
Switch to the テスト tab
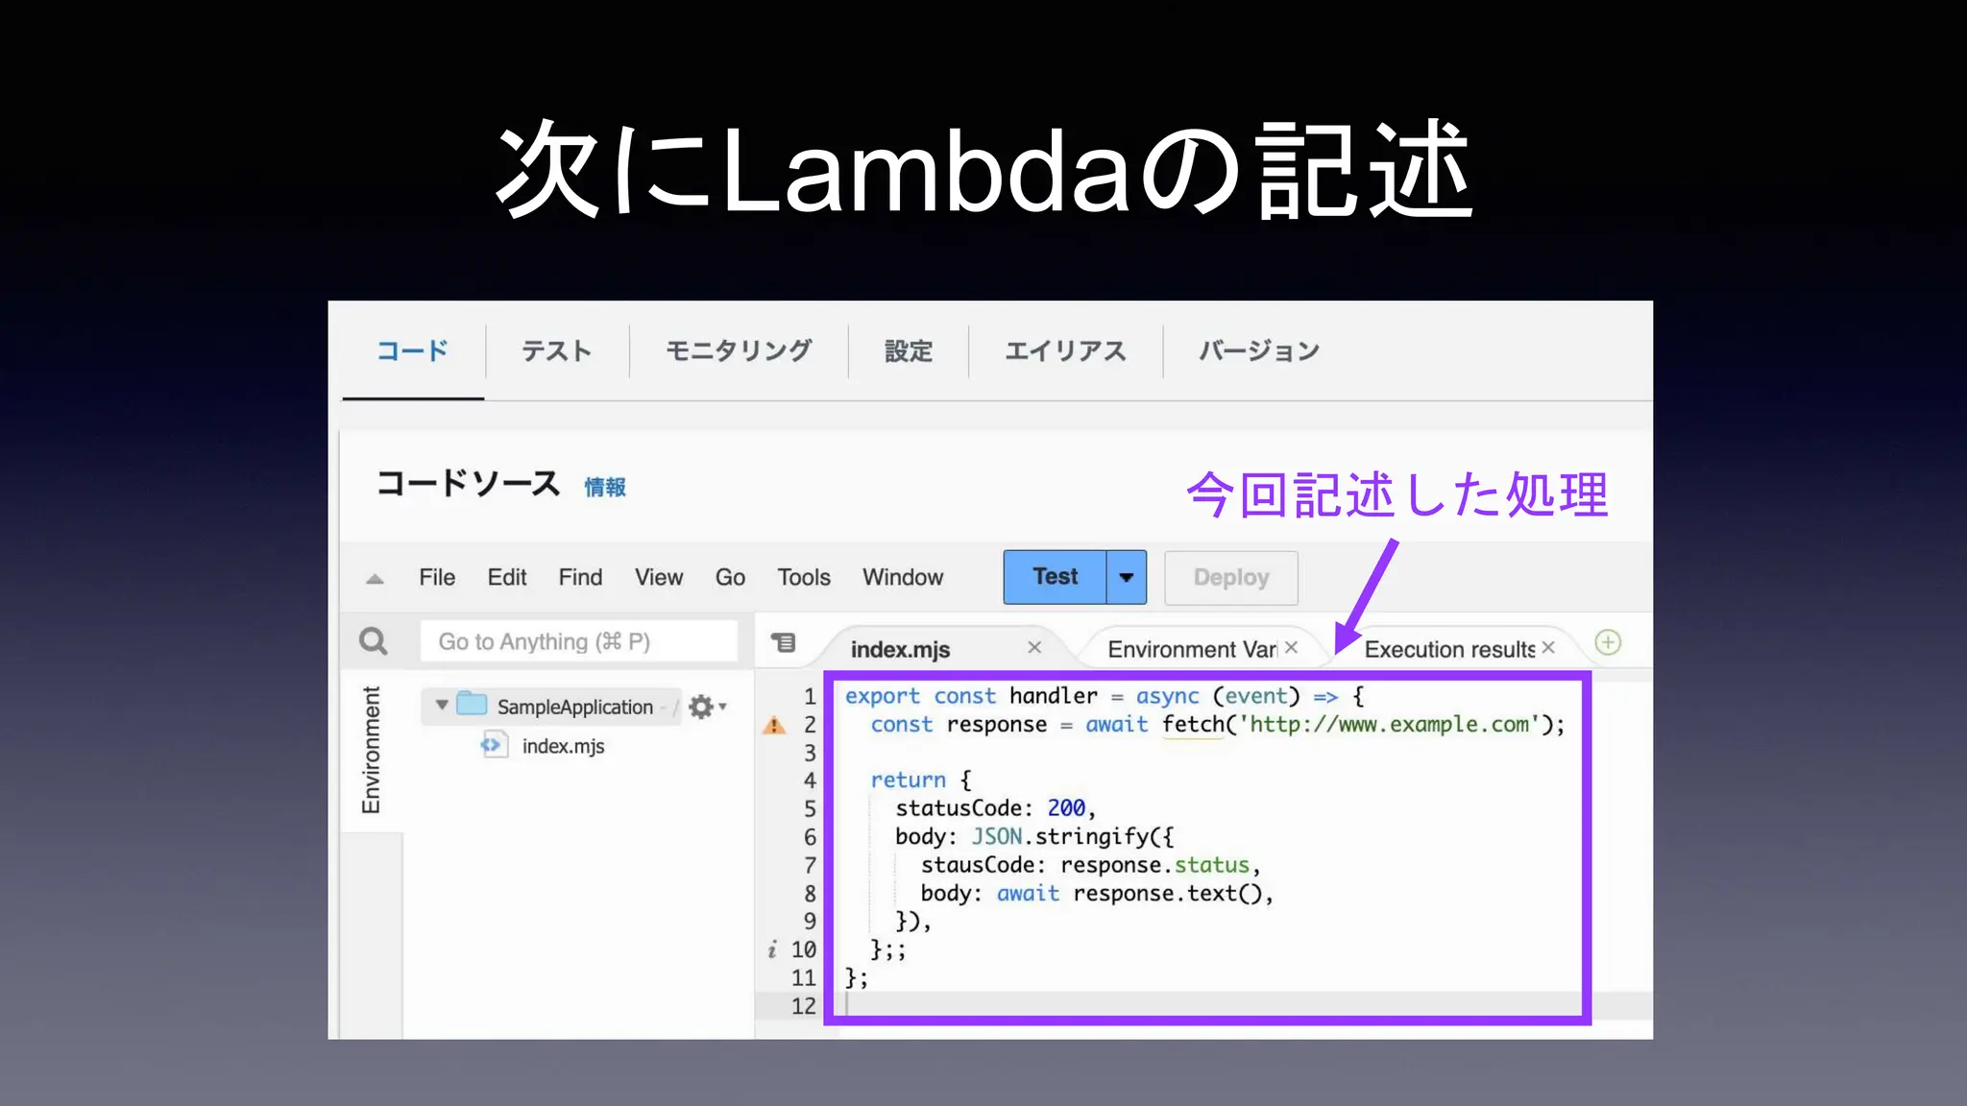pyautogui.click(x=556, y=351)
